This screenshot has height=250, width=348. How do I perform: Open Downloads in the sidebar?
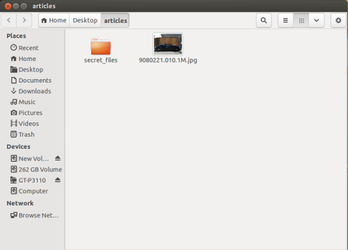tap(33, 91)
